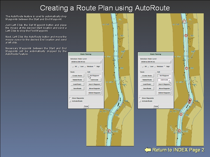The height and width of the screenshot is (157, 210).
Task: Open Return to INDEX Page 2 link
Action: 178,150
